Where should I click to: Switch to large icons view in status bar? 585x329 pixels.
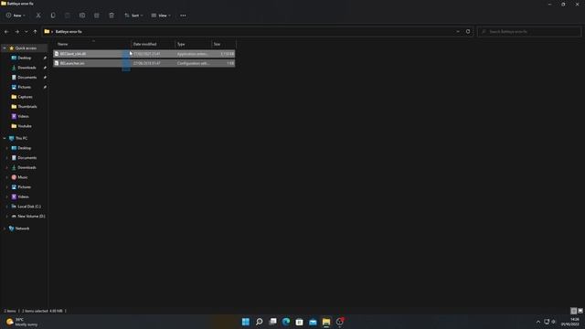pyautogui.click(x=580, y=311)
